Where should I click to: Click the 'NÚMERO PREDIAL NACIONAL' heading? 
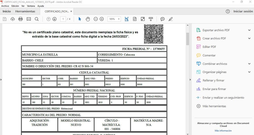point(94,91)
